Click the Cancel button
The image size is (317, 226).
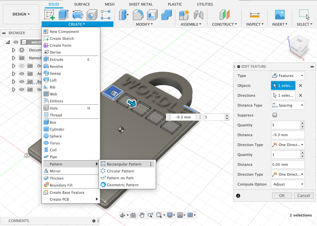tap(303, 195)
